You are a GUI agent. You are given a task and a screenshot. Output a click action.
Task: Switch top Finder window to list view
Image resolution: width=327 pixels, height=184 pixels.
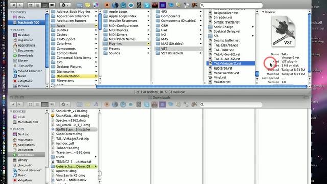point(37,5)
